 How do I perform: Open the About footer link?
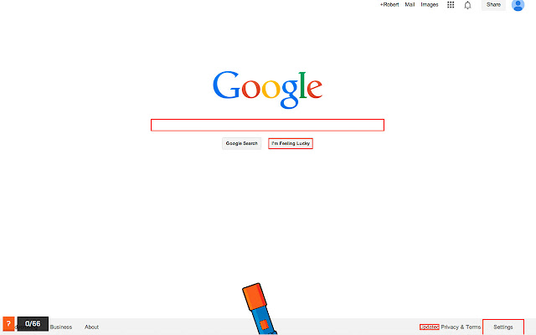click(91, 327)
